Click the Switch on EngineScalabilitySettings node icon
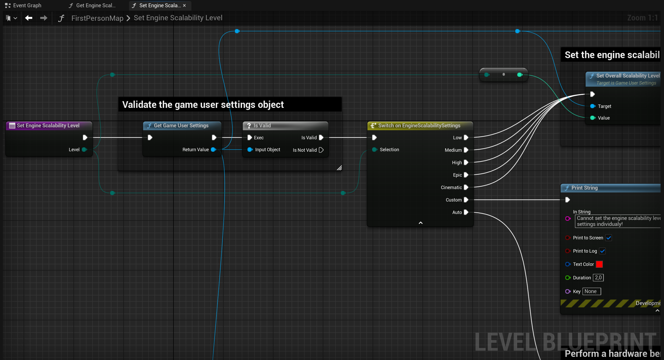The height and width of the screenshot is (360, 664). (x=373, y=126)
